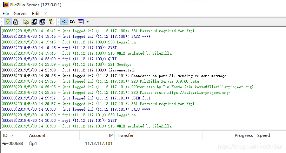Click log line '331 Password required' at 14:19:42

pos(98,31)
